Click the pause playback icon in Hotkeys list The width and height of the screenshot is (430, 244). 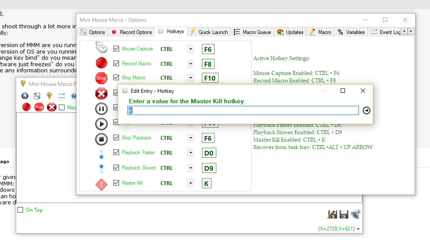101,109
